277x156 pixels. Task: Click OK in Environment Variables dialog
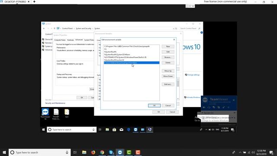158,112
